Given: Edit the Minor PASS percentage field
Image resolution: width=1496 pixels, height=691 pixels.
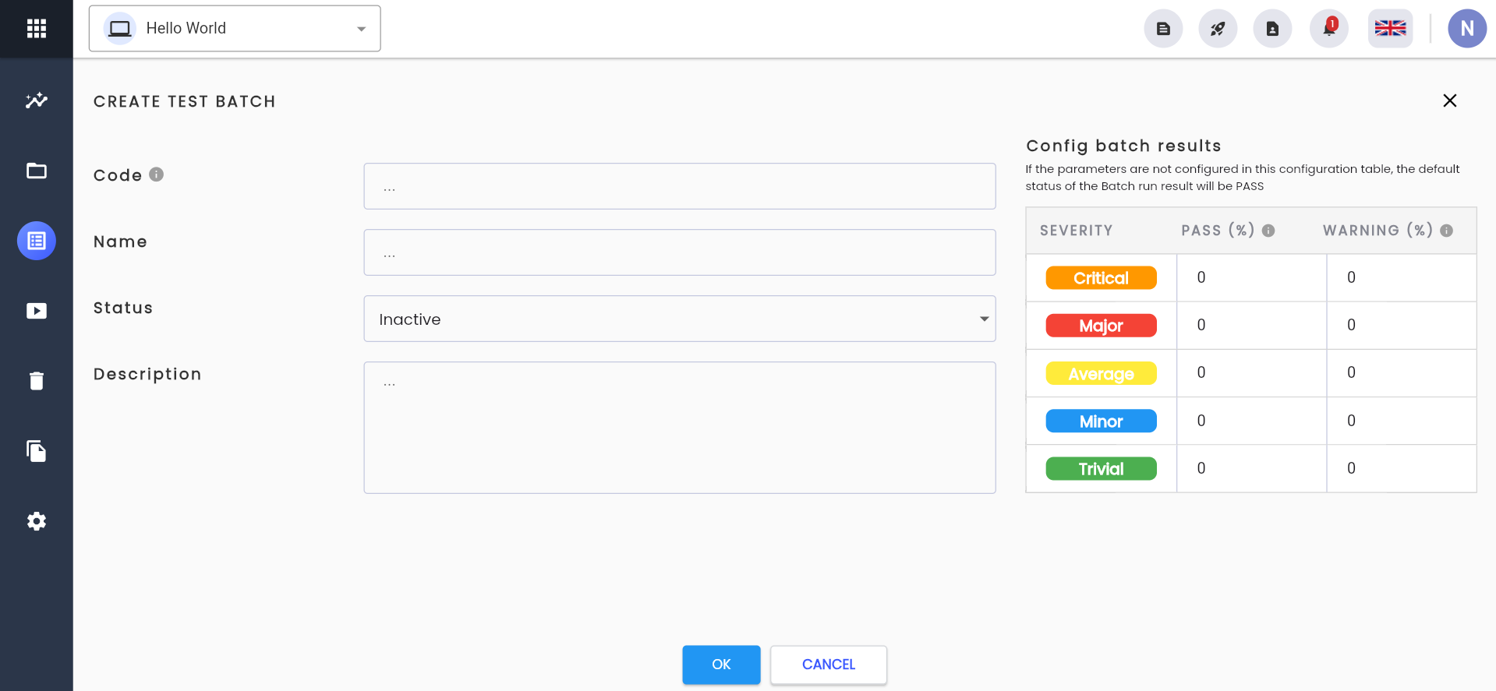Looking at the screenshot, I should tap(1251, 421).
